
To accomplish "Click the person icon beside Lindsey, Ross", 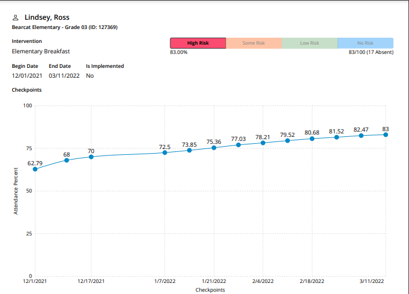I will [x=16, y=18].
